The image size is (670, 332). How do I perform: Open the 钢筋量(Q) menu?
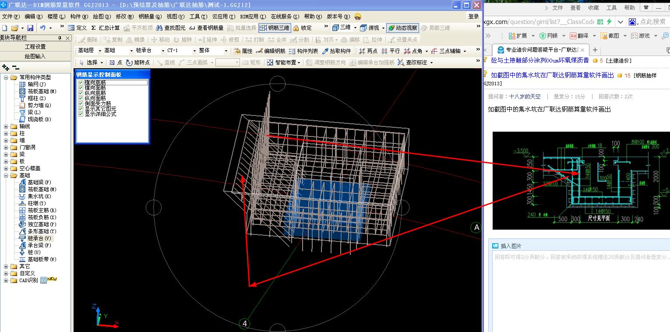(150, 17)
